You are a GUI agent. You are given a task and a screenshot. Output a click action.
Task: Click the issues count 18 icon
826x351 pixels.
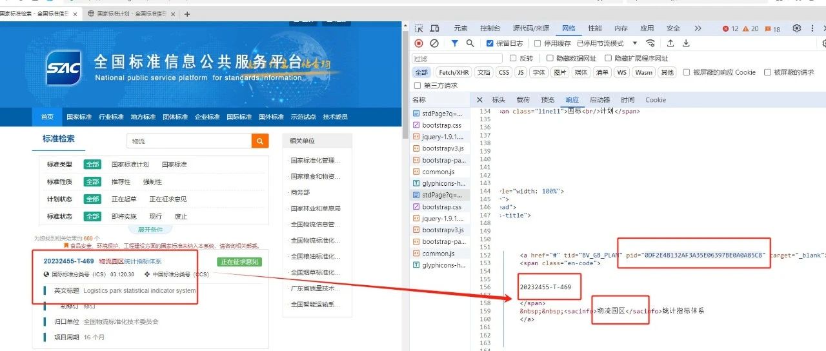[x=772, y=28]
